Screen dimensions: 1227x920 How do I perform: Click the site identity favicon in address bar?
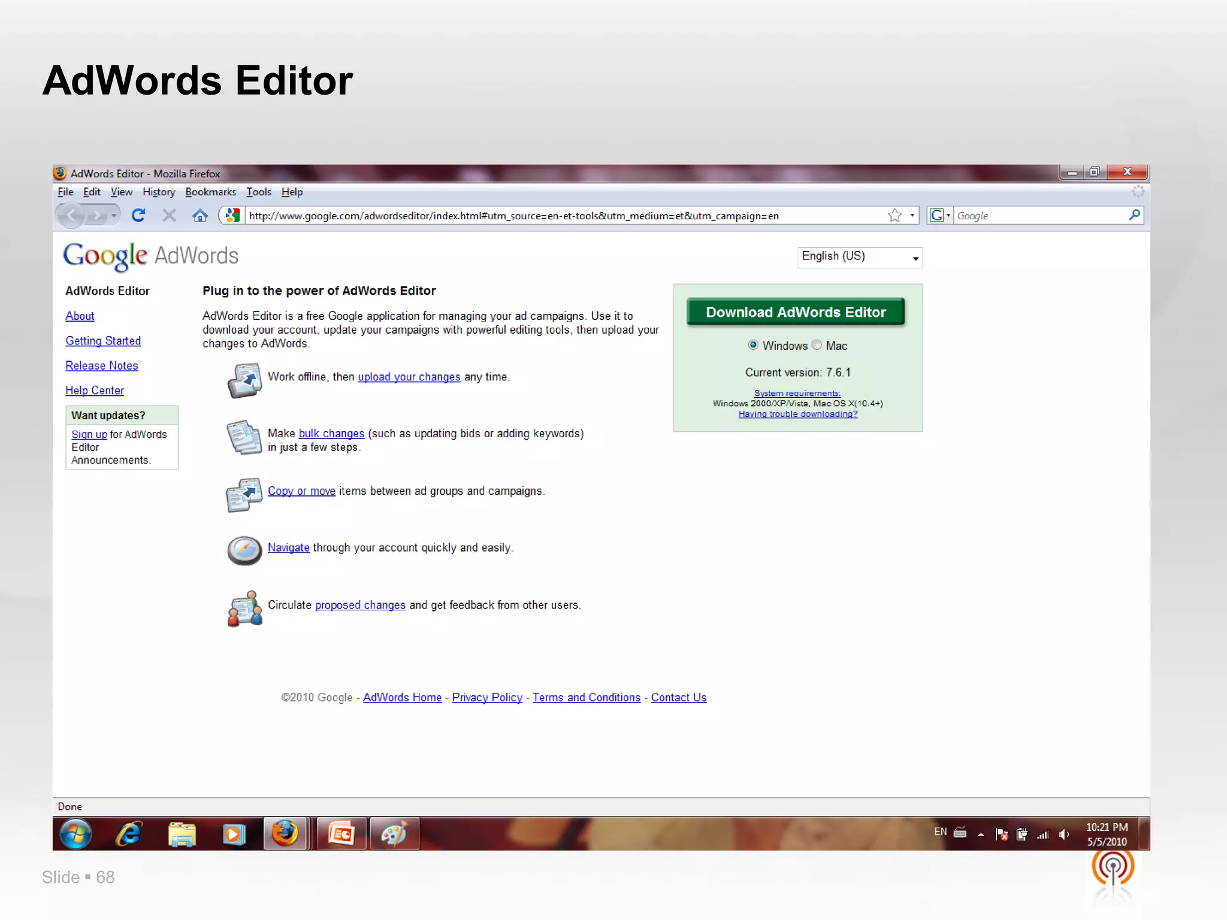coord(232,215)
